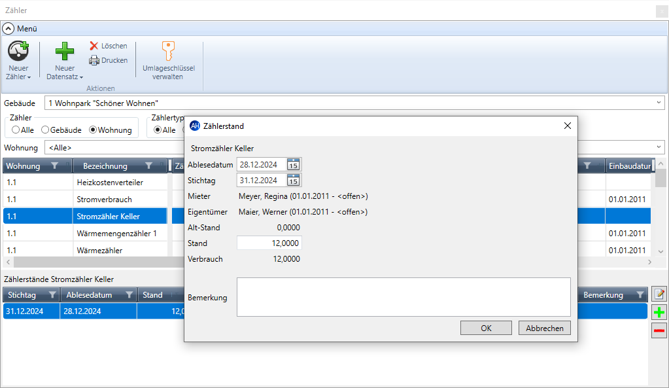Viewport: 669px width, 388px height.
Task: Click Abbrechen to cancel the dialog
Action: pyautogui.click(x=544, y=328)
